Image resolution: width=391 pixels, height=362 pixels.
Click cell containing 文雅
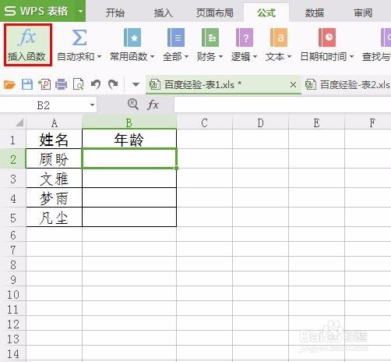[54, 178]
